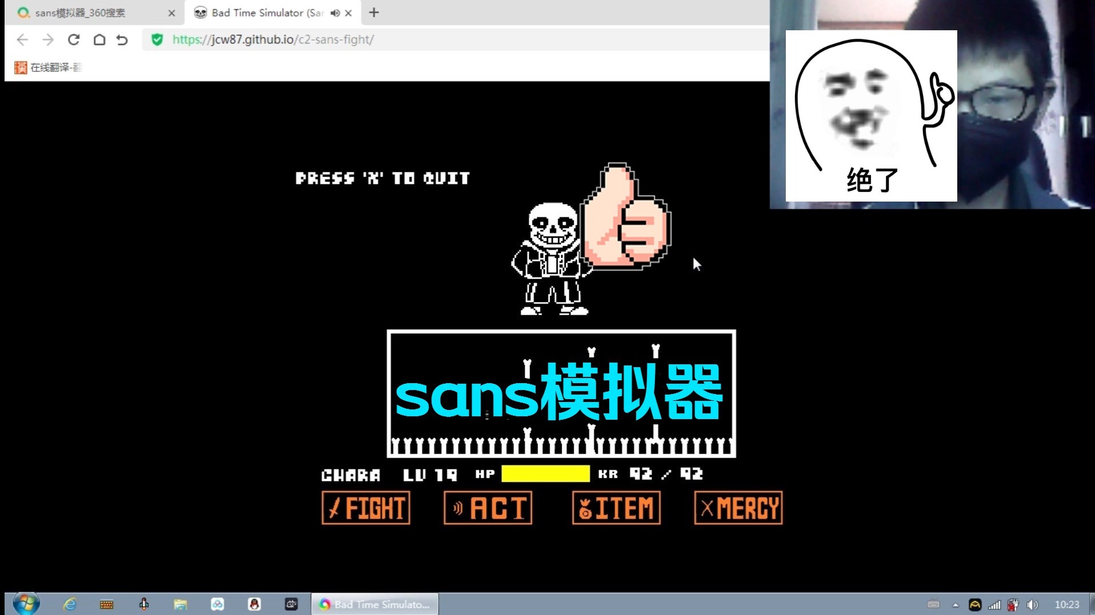The image size is (1095, 615).
Task: Mute the Bad Time Simulator tab audio
Action: coord(335,13)
